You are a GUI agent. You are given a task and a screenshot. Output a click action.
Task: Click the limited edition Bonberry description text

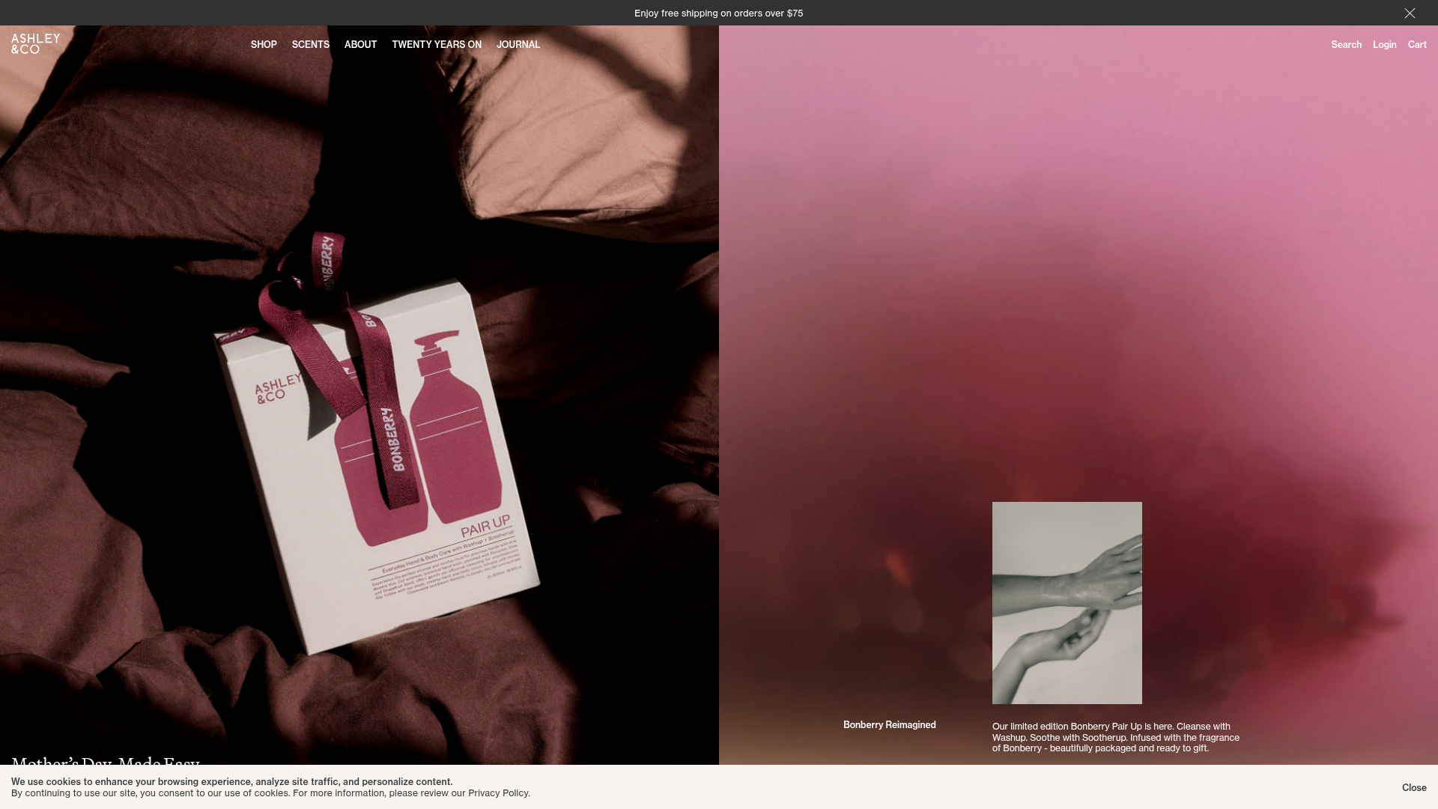(1115, 737)
